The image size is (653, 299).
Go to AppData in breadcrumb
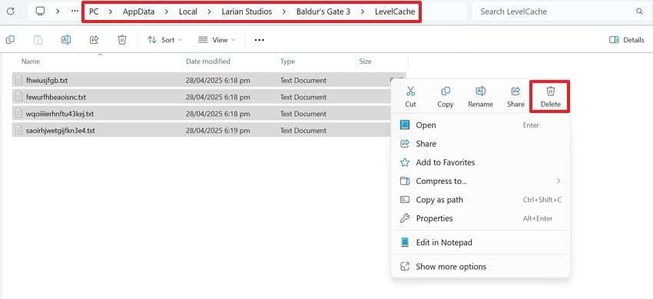click(x=138, y=12)
